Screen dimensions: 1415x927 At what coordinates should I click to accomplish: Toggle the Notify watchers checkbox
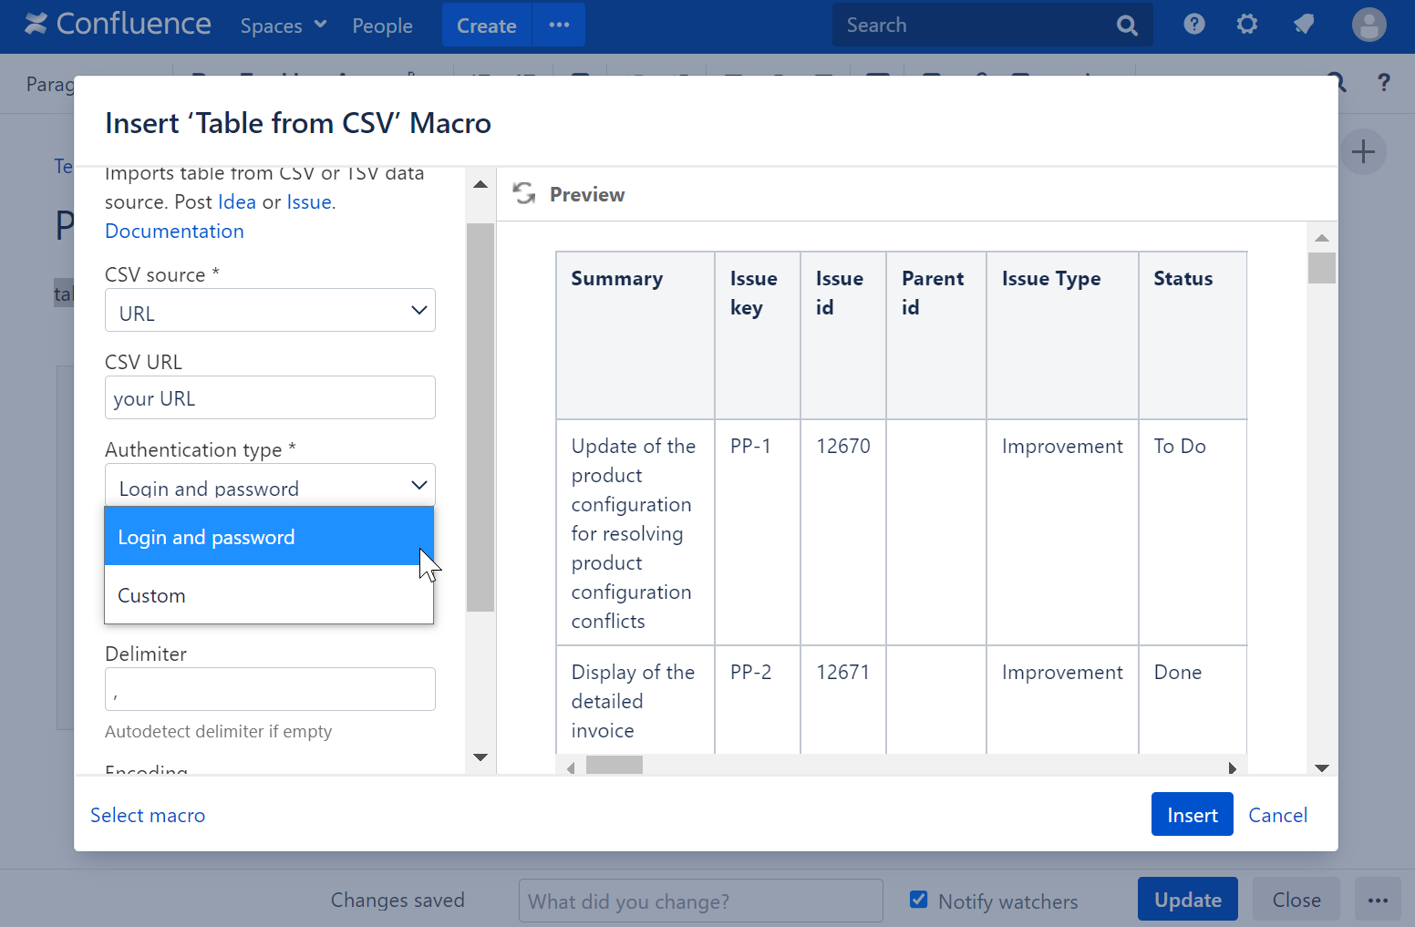(918, 899)
